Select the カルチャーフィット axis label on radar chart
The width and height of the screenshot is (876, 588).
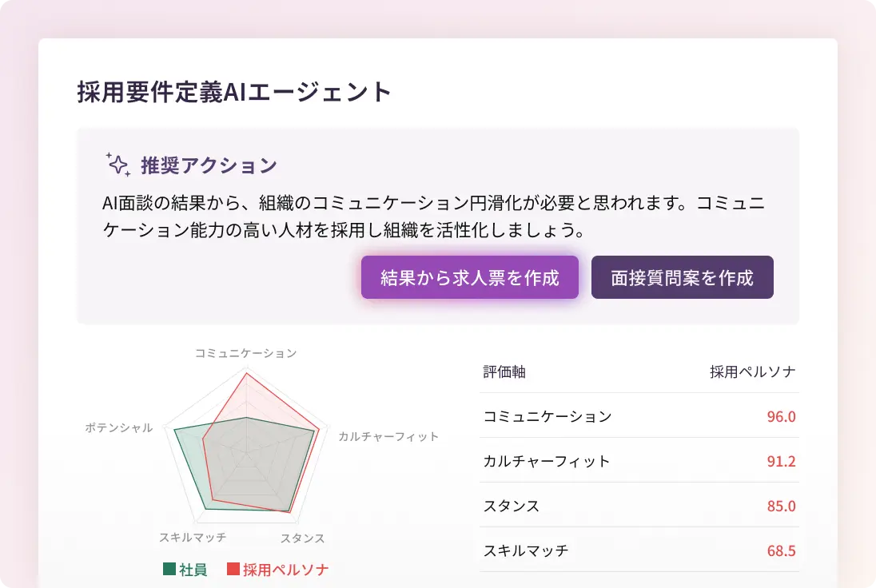(x=388, y=436)
